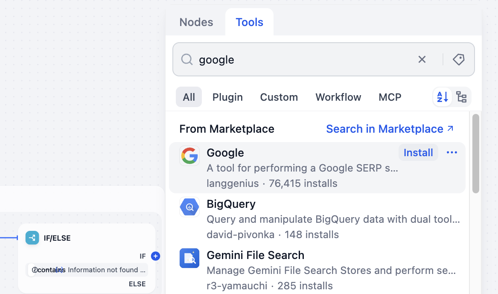Clear the google search text
498x294 pixels.
coord(422,59)
